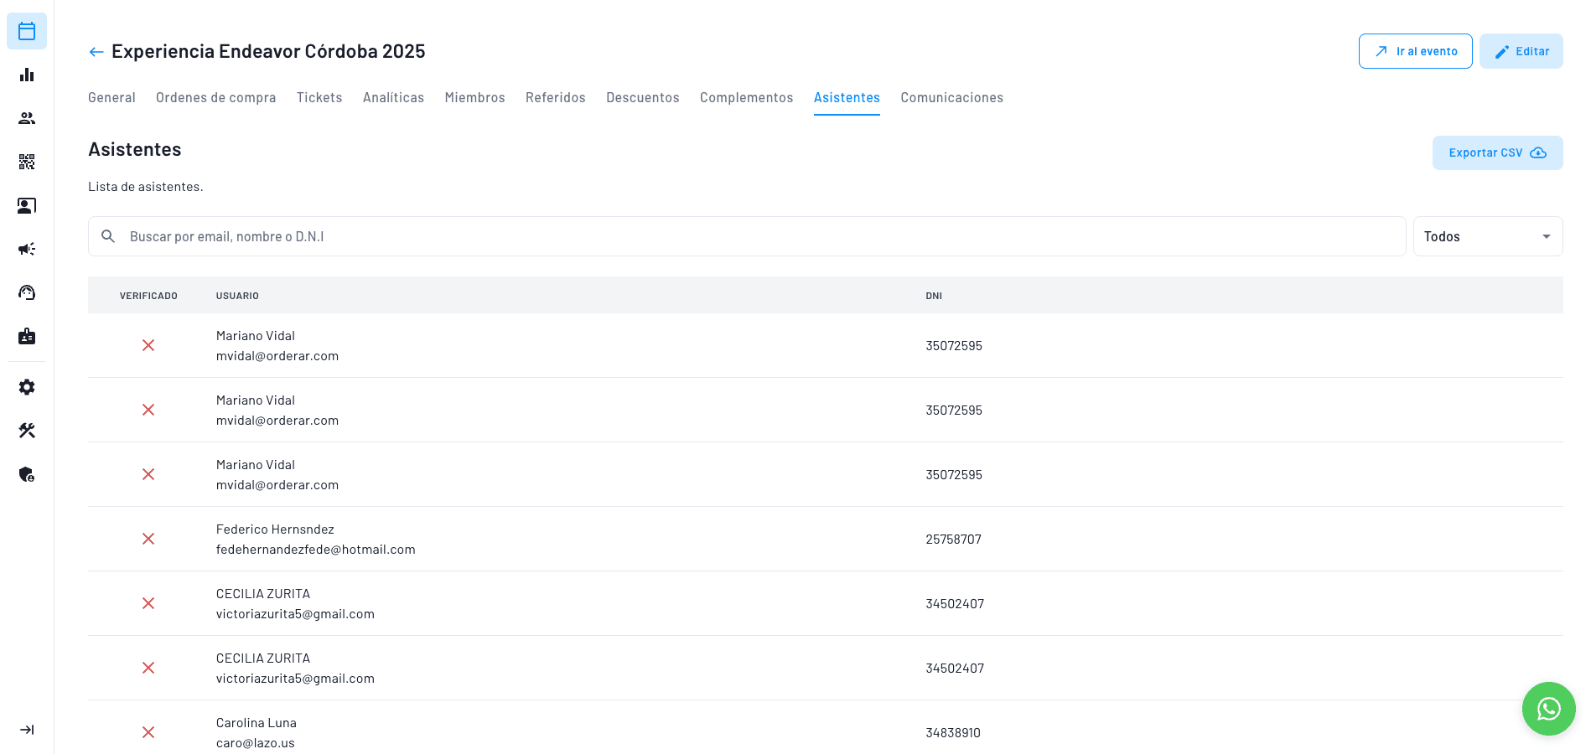Open the wrench and hammer tools icon
The image size is (1591, 754).
coord(27,431)
